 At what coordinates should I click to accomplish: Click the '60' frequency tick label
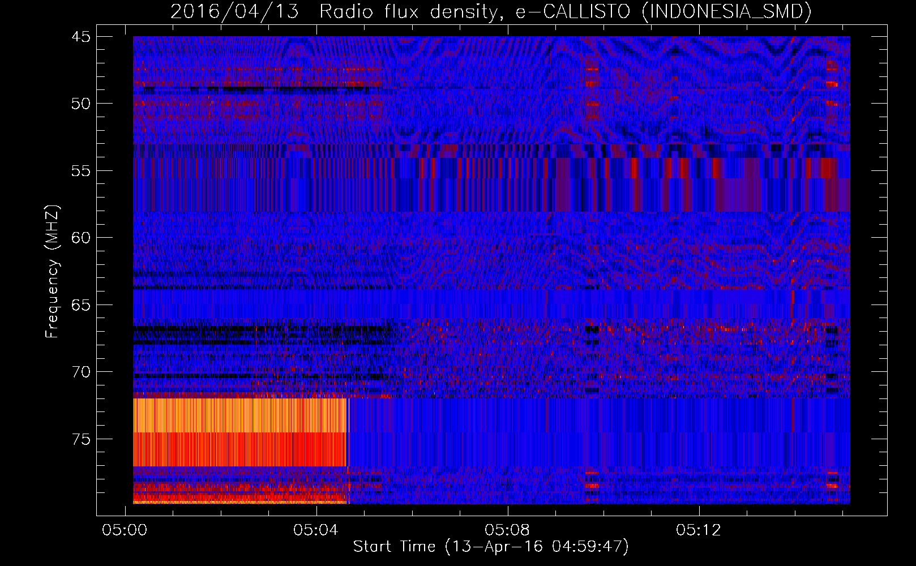81,238
